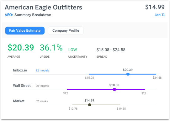
Task: Click the Market row label
Action: tap(19, 101)
